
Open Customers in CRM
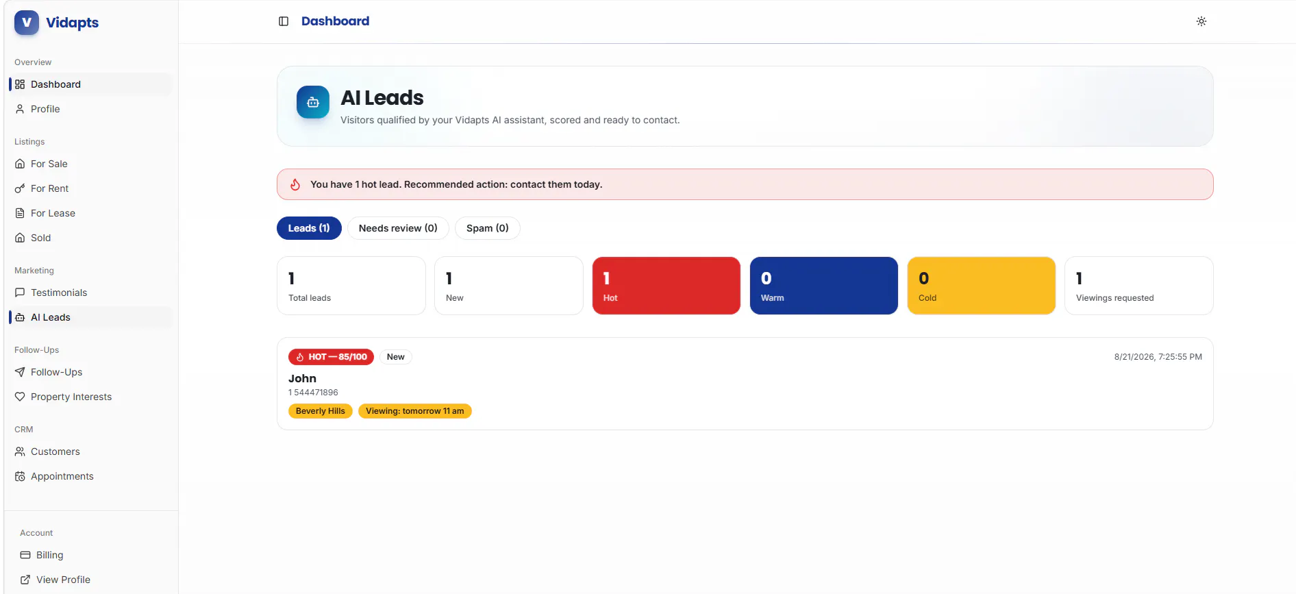point(90,451)
